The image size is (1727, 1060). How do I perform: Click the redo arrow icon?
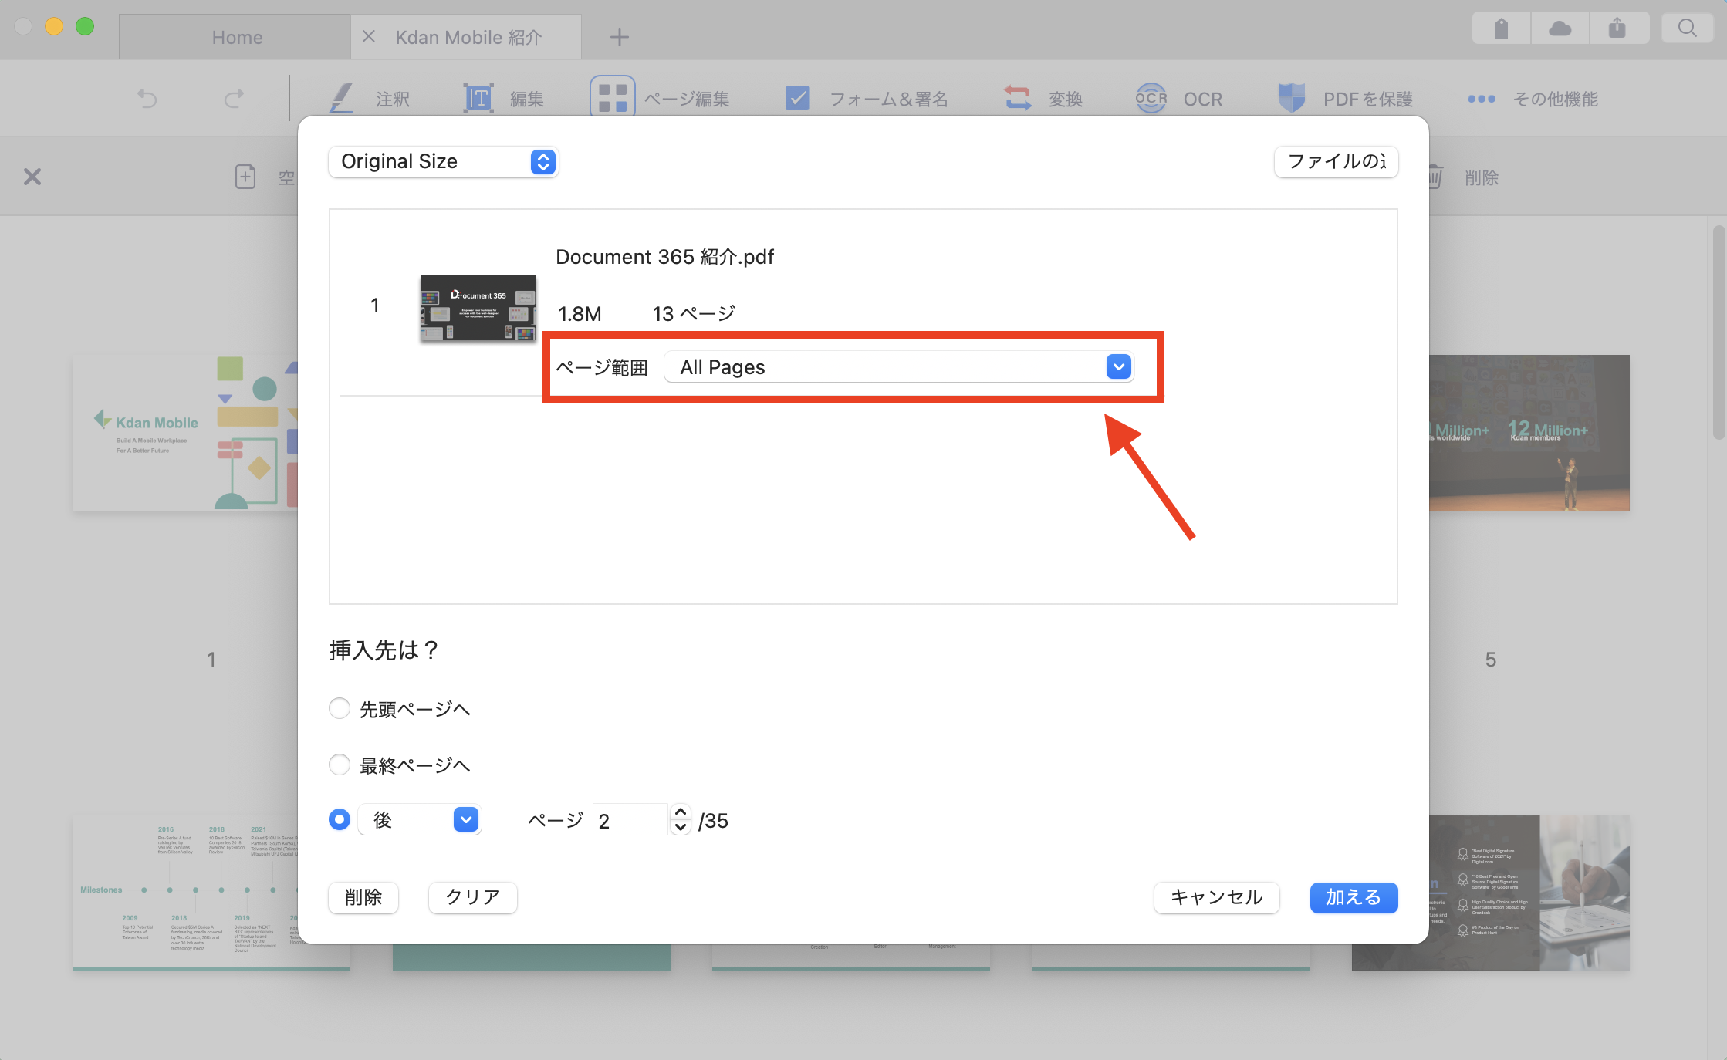[x=234, y=98]
